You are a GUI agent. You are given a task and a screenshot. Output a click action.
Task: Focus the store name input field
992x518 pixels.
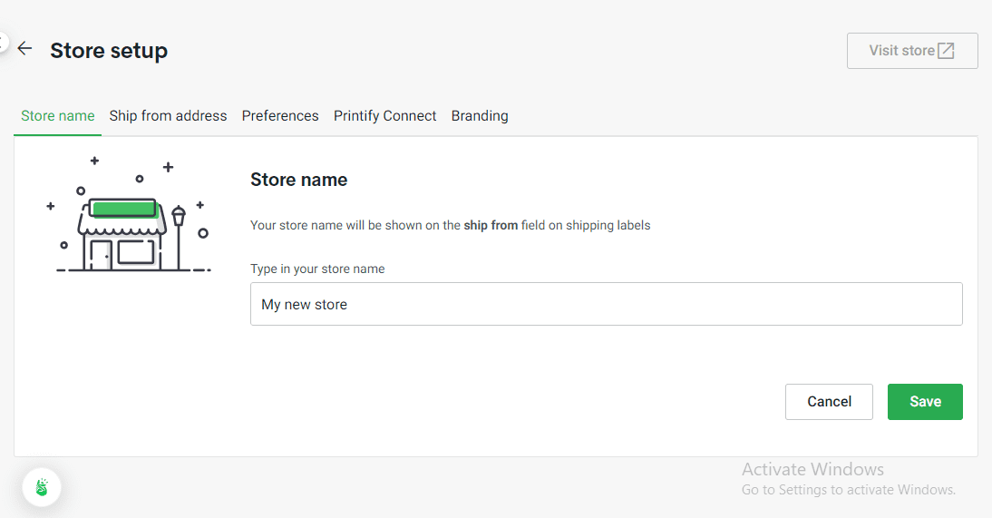[x=606, y=304]
